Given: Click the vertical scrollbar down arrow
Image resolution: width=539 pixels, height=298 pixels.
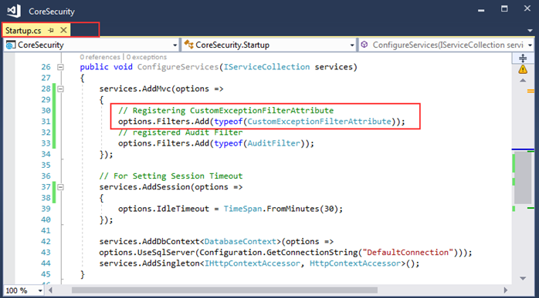Looking at the screenshot, I should 523,278.
